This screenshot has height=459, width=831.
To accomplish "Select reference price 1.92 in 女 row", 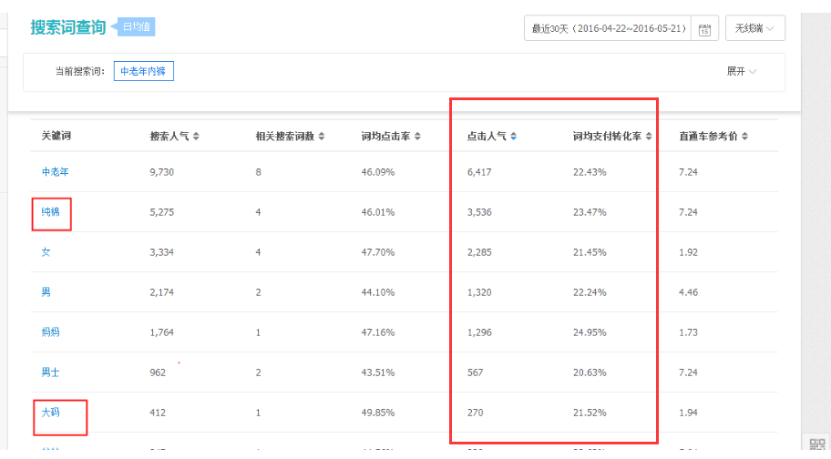I will tap(688, 252).
